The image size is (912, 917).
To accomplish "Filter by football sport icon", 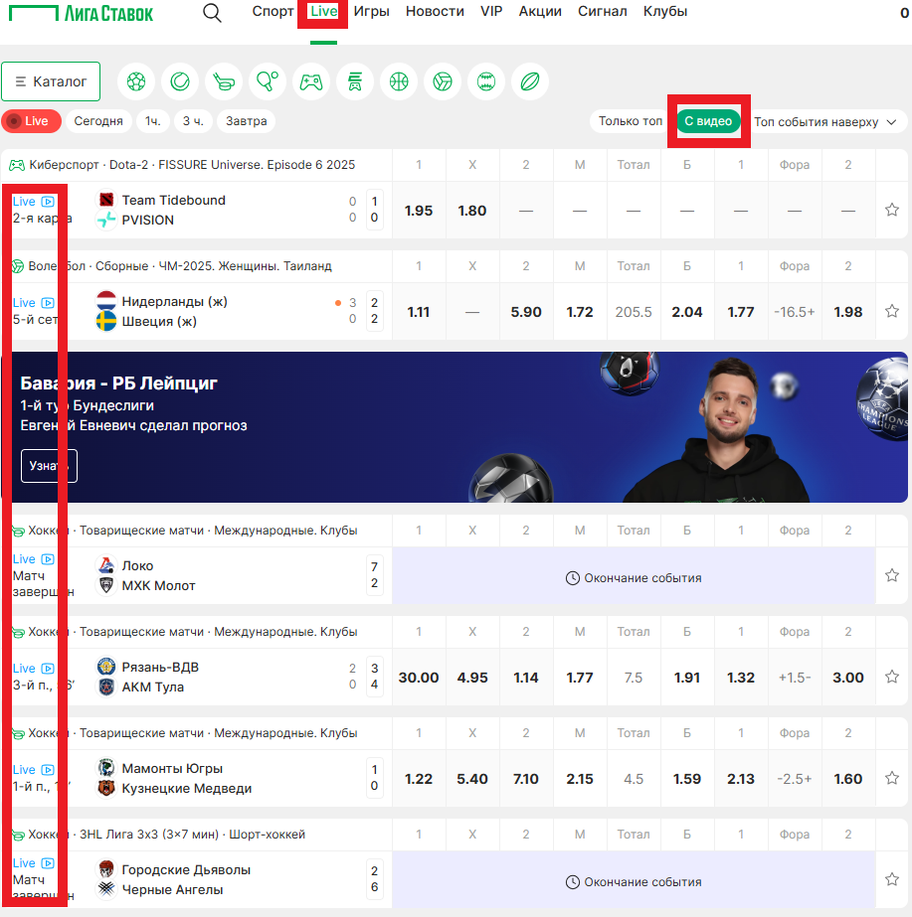I will pyautogui.click(x=136, y=81).
